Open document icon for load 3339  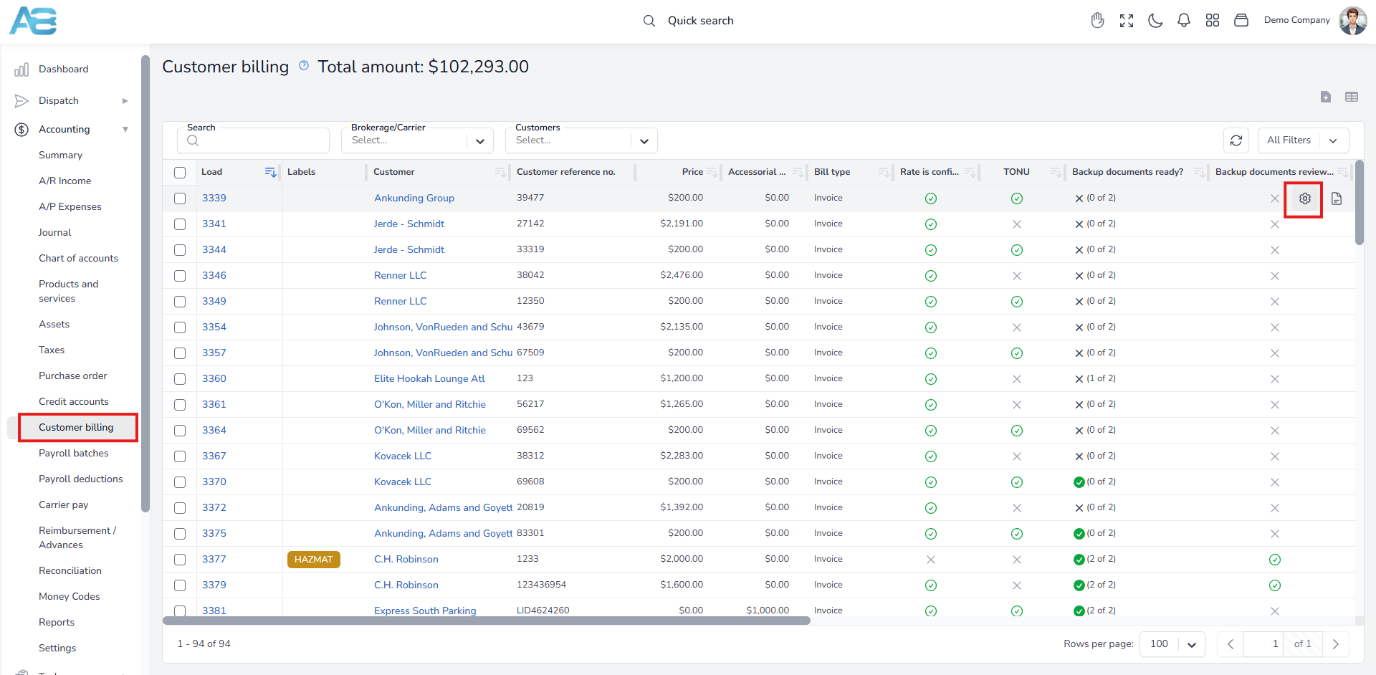coord(1337,198)
